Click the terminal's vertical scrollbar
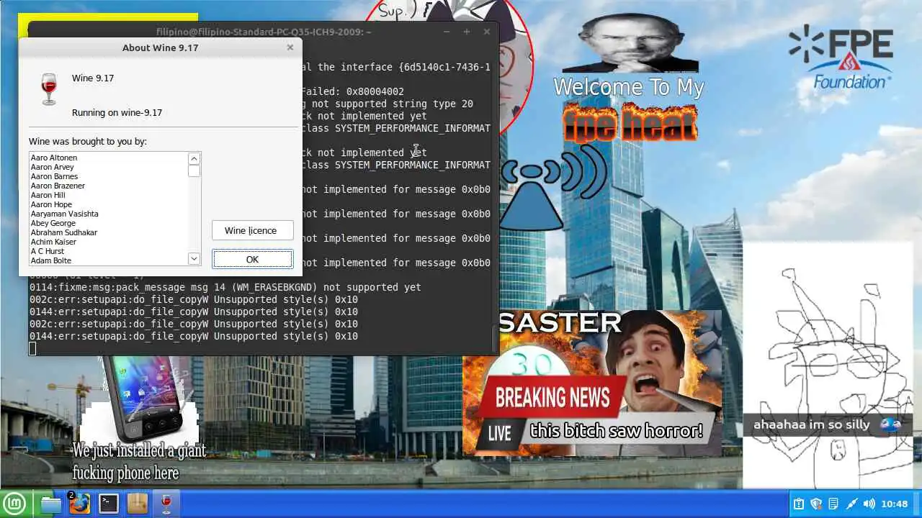 click(x=494, y=338)
